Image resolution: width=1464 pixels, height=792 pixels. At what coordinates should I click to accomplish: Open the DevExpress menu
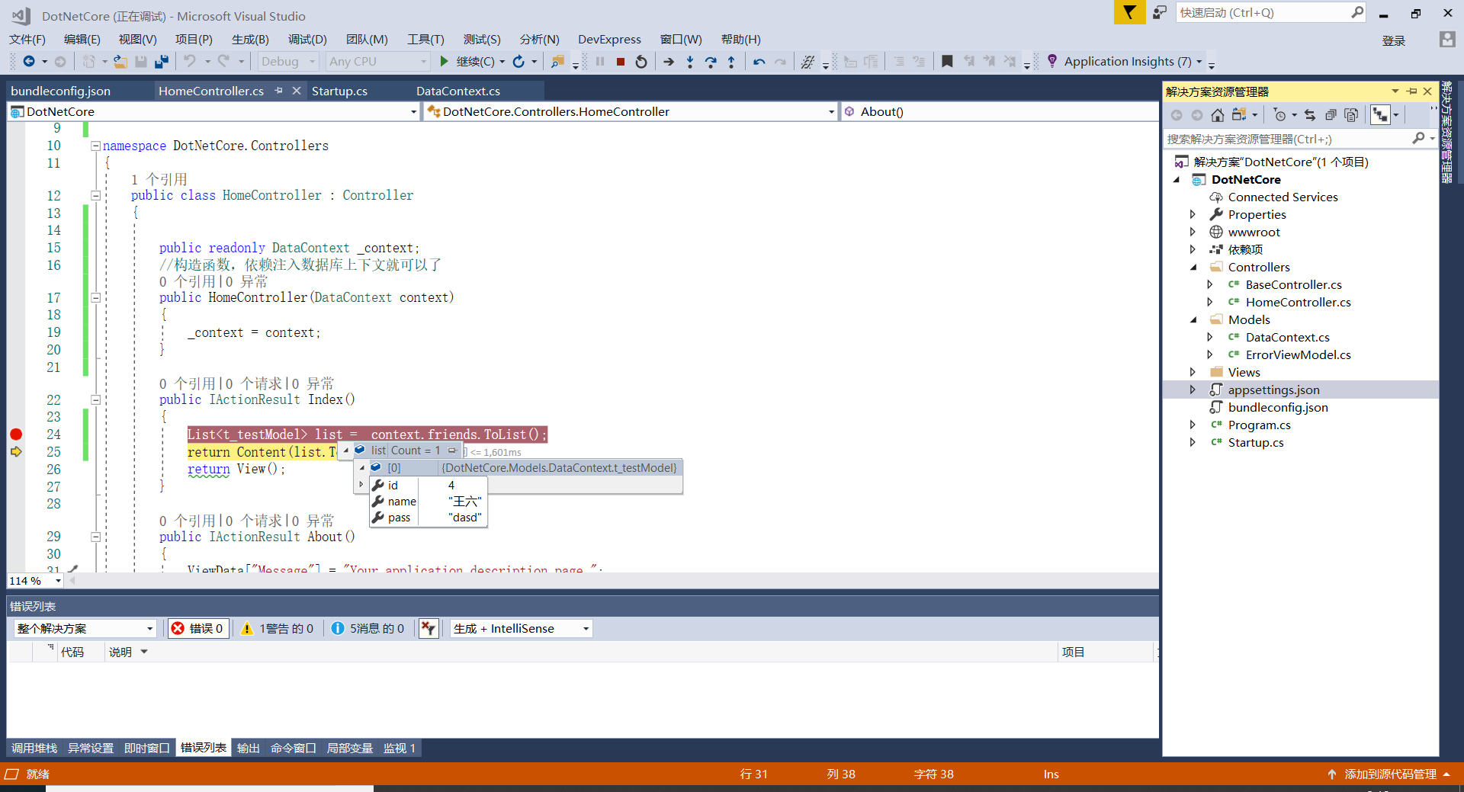tap(609, 40)
